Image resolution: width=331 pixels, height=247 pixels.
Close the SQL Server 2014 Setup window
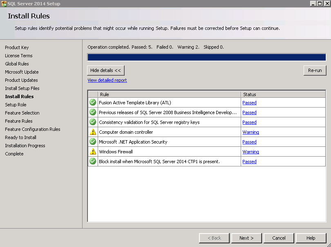click(x=327, y=4)
